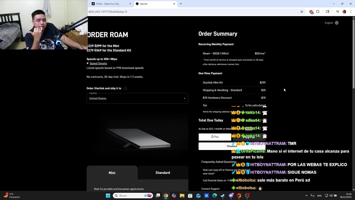
Task: Open the red ad-blocker extension icon
Action: [x=311, y=12]
